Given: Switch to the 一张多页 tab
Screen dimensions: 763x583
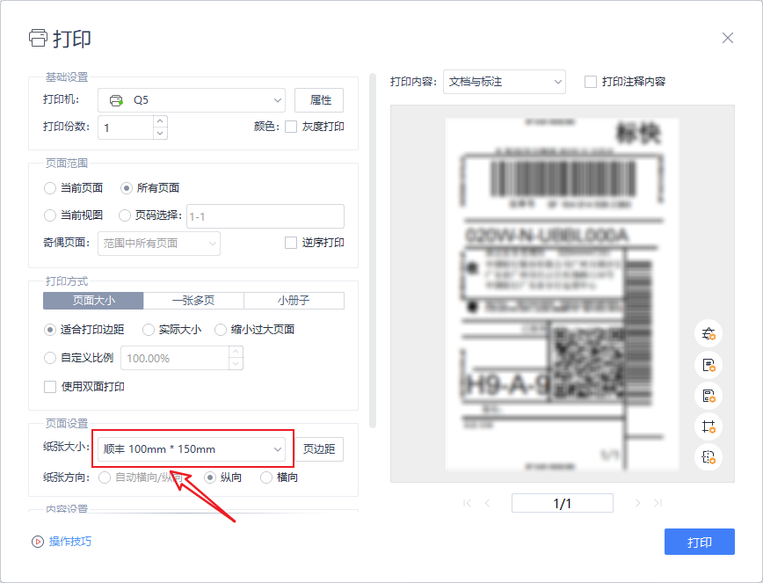Looking at the screenshot, I should pos(193,301).
